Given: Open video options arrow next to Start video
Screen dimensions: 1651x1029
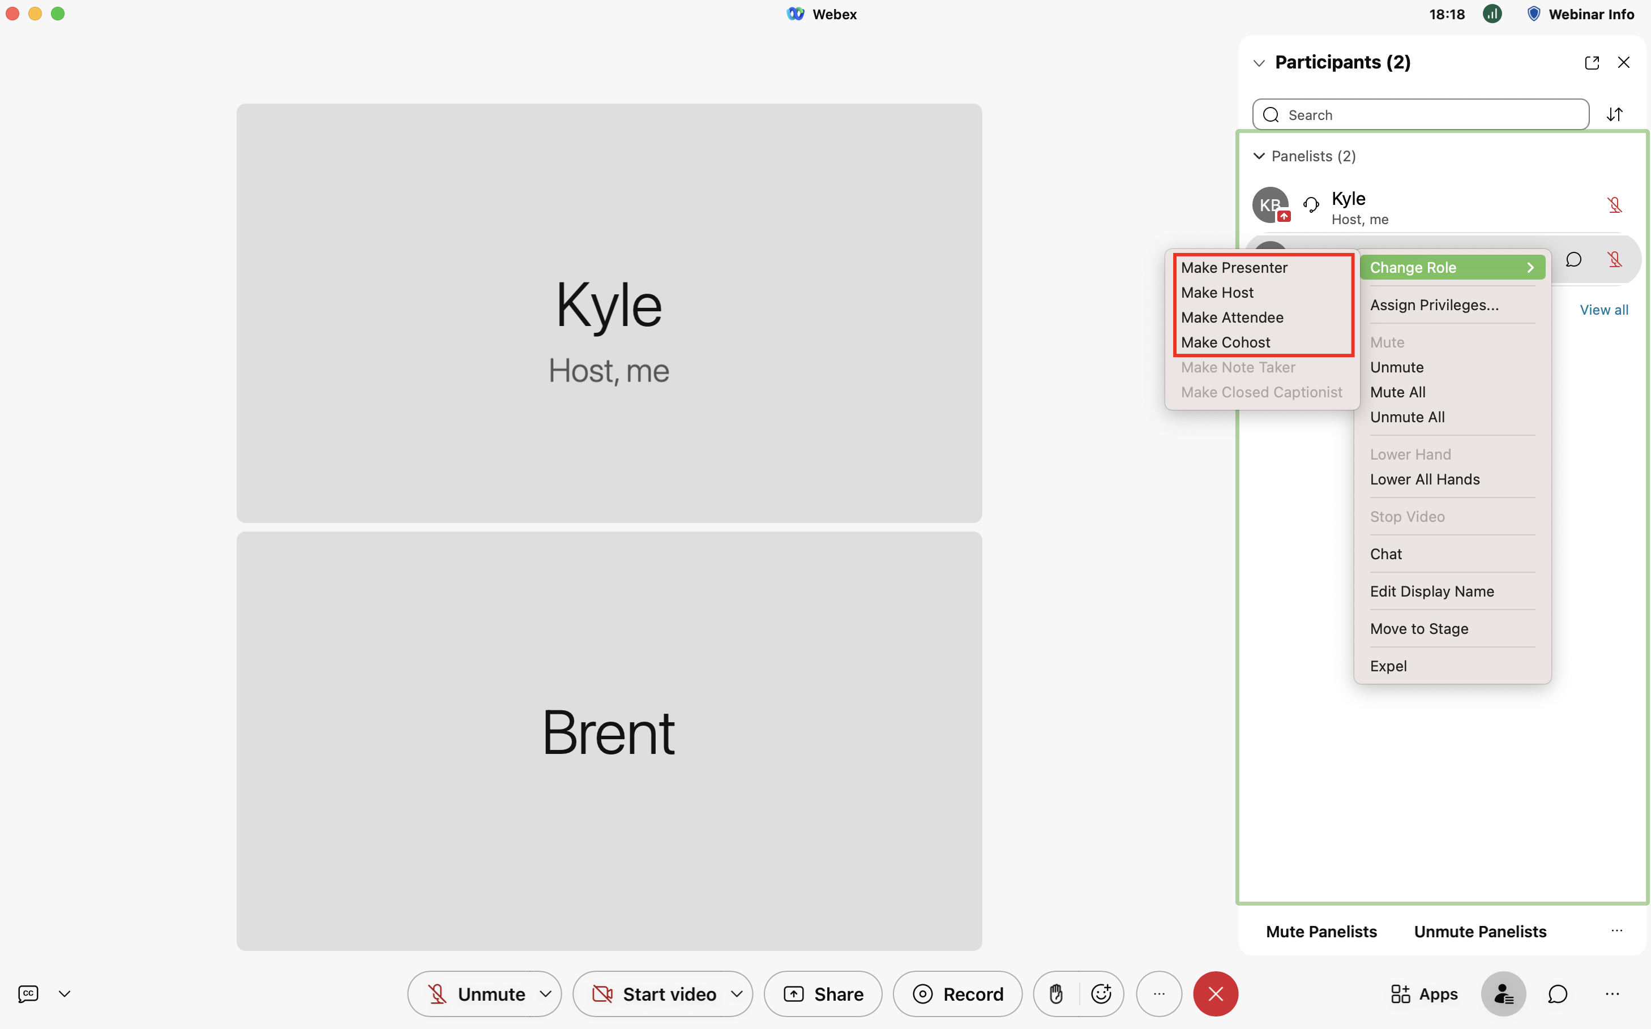Looking at the screenshot, I should (x=737, y=993).
